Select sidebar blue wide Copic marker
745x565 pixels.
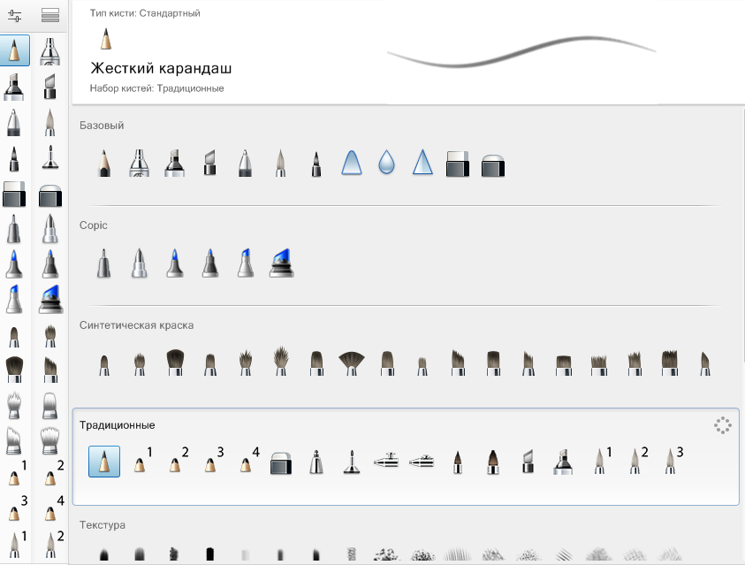tap(51, 300)
